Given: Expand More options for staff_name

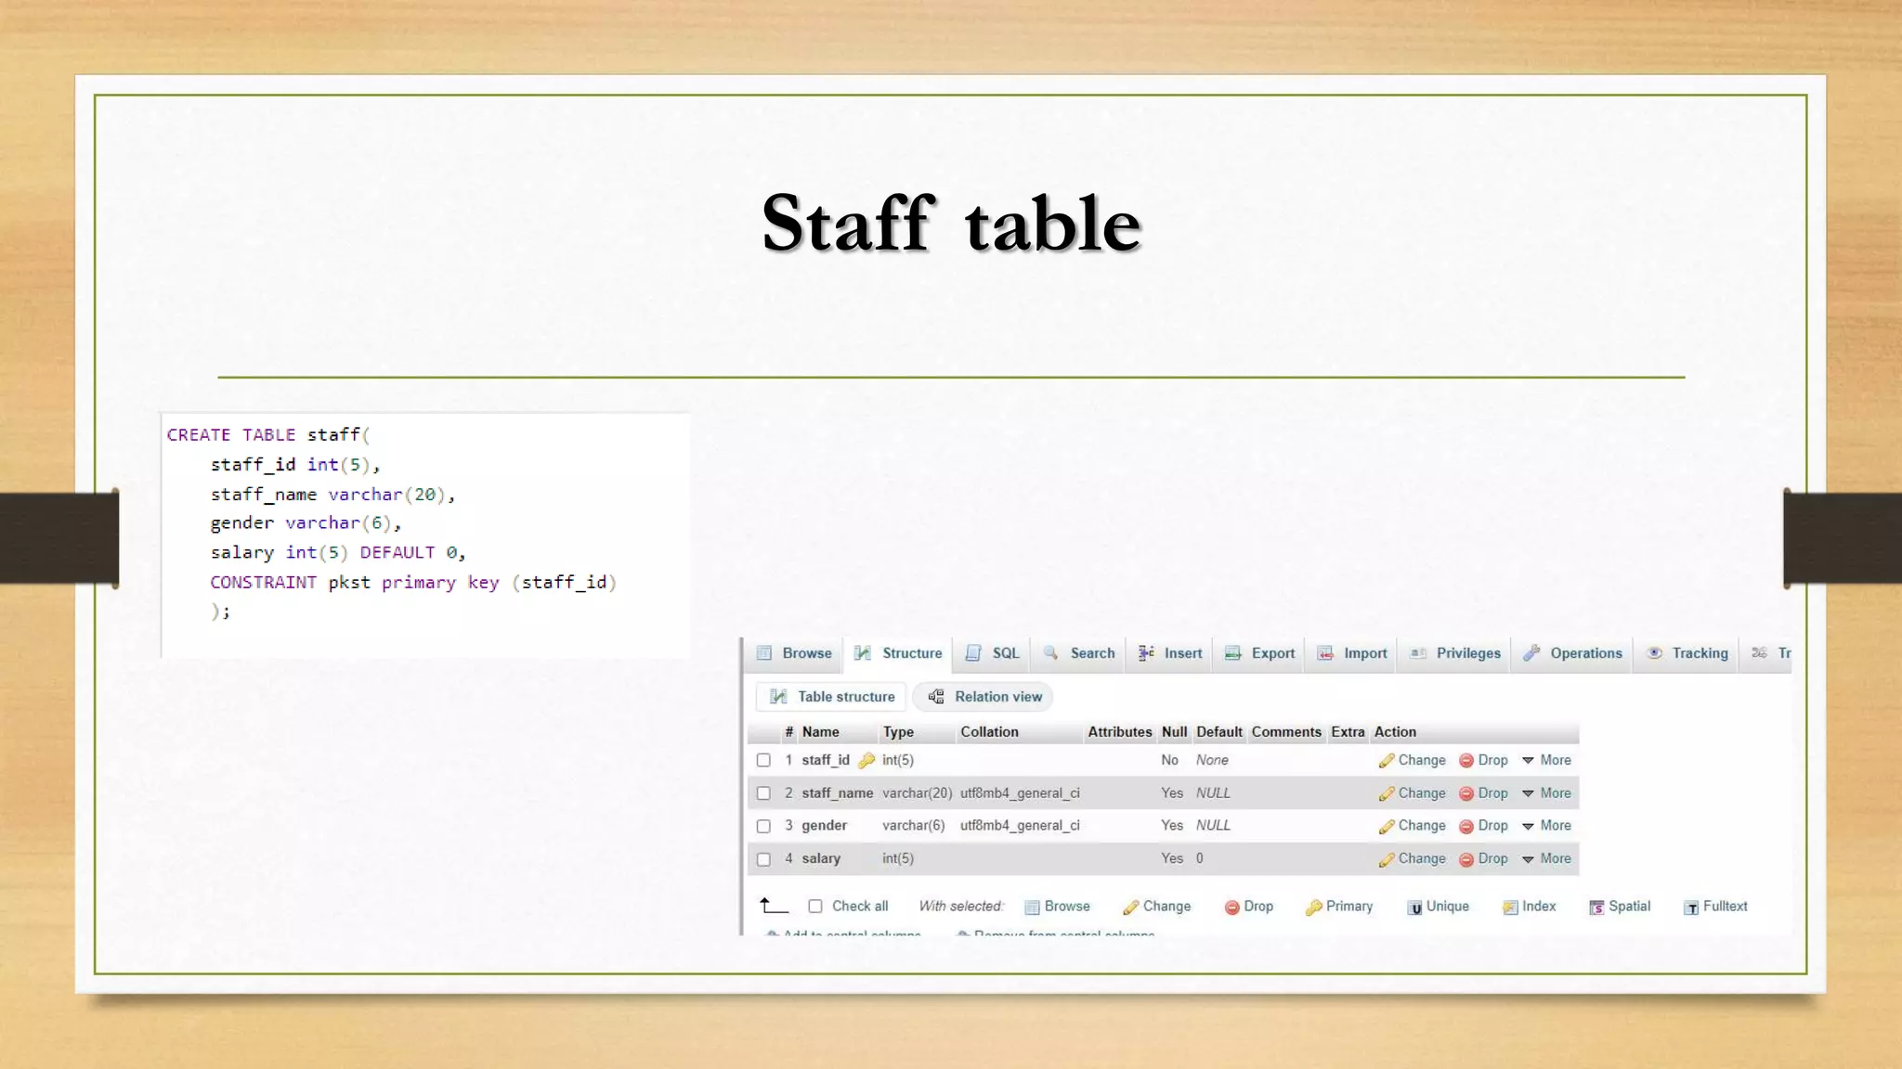Looking at the screenshot, I should pos(1547,793).
